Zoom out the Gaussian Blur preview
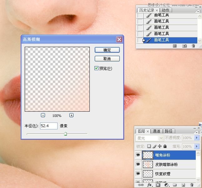Image resolution: width=202 pixels, height=188 pixels. [x=43, y=115]
